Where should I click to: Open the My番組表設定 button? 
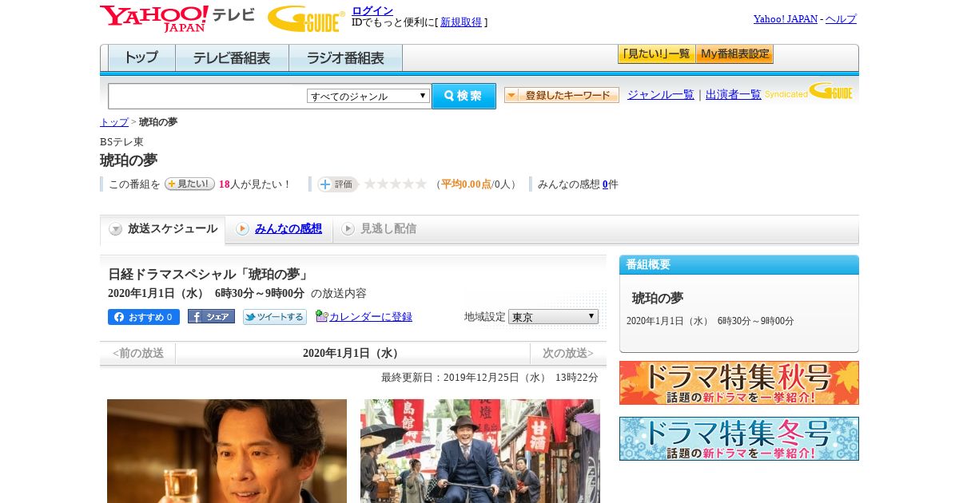coord(734,54)
